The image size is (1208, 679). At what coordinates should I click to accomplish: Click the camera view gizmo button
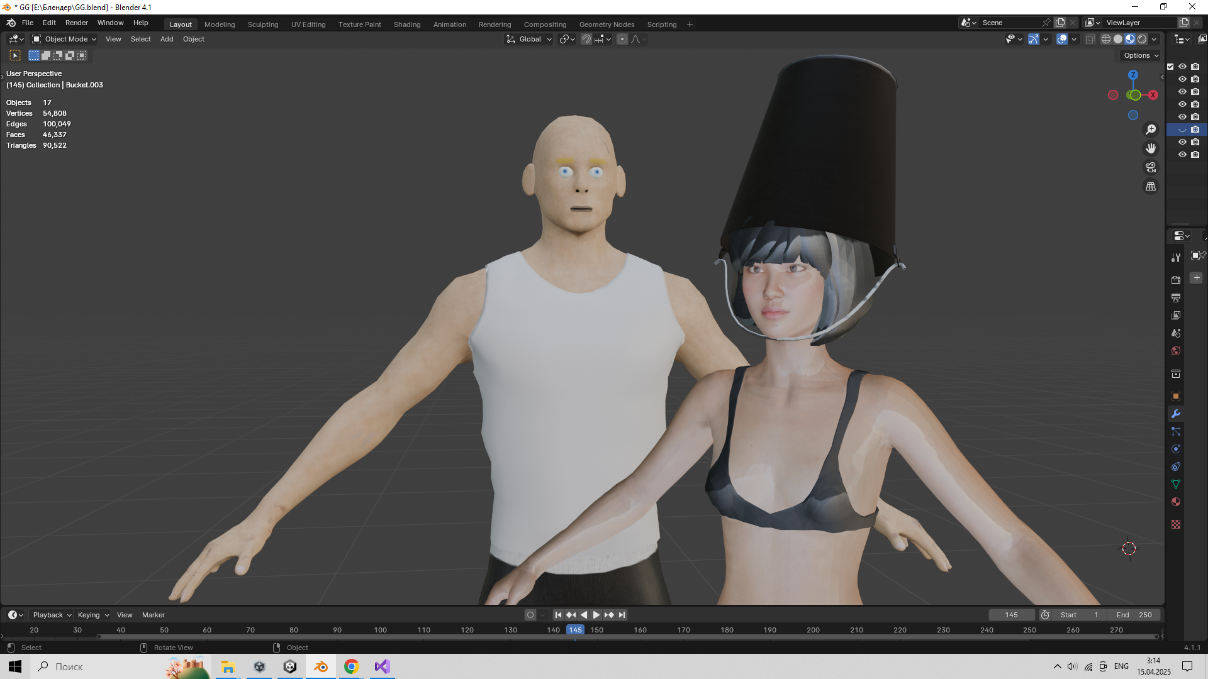tap(1151, 167)
